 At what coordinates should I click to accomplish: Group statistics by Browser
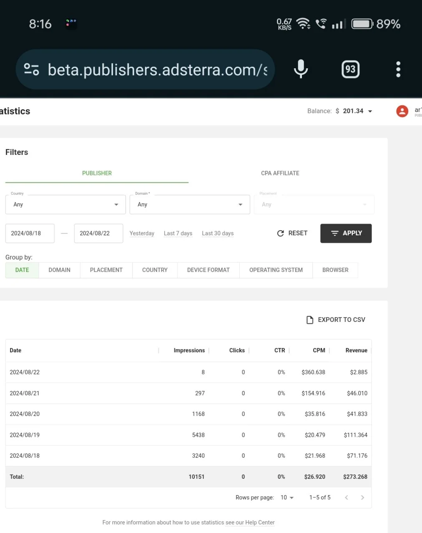(x=335, y=270)
